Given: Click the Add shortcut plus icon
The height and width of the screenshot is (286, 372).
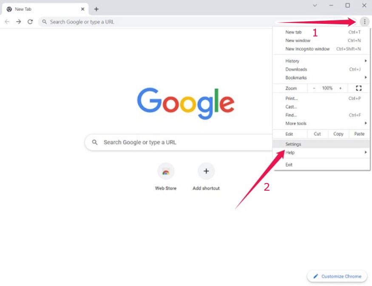Looking at the screenshot, I should point(206,171).
